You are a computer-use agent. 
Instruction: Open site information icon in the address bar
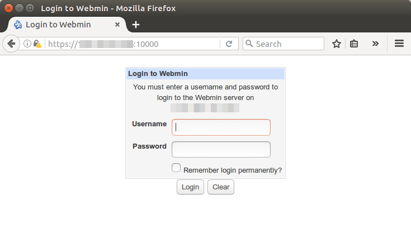tap(26, 44)
